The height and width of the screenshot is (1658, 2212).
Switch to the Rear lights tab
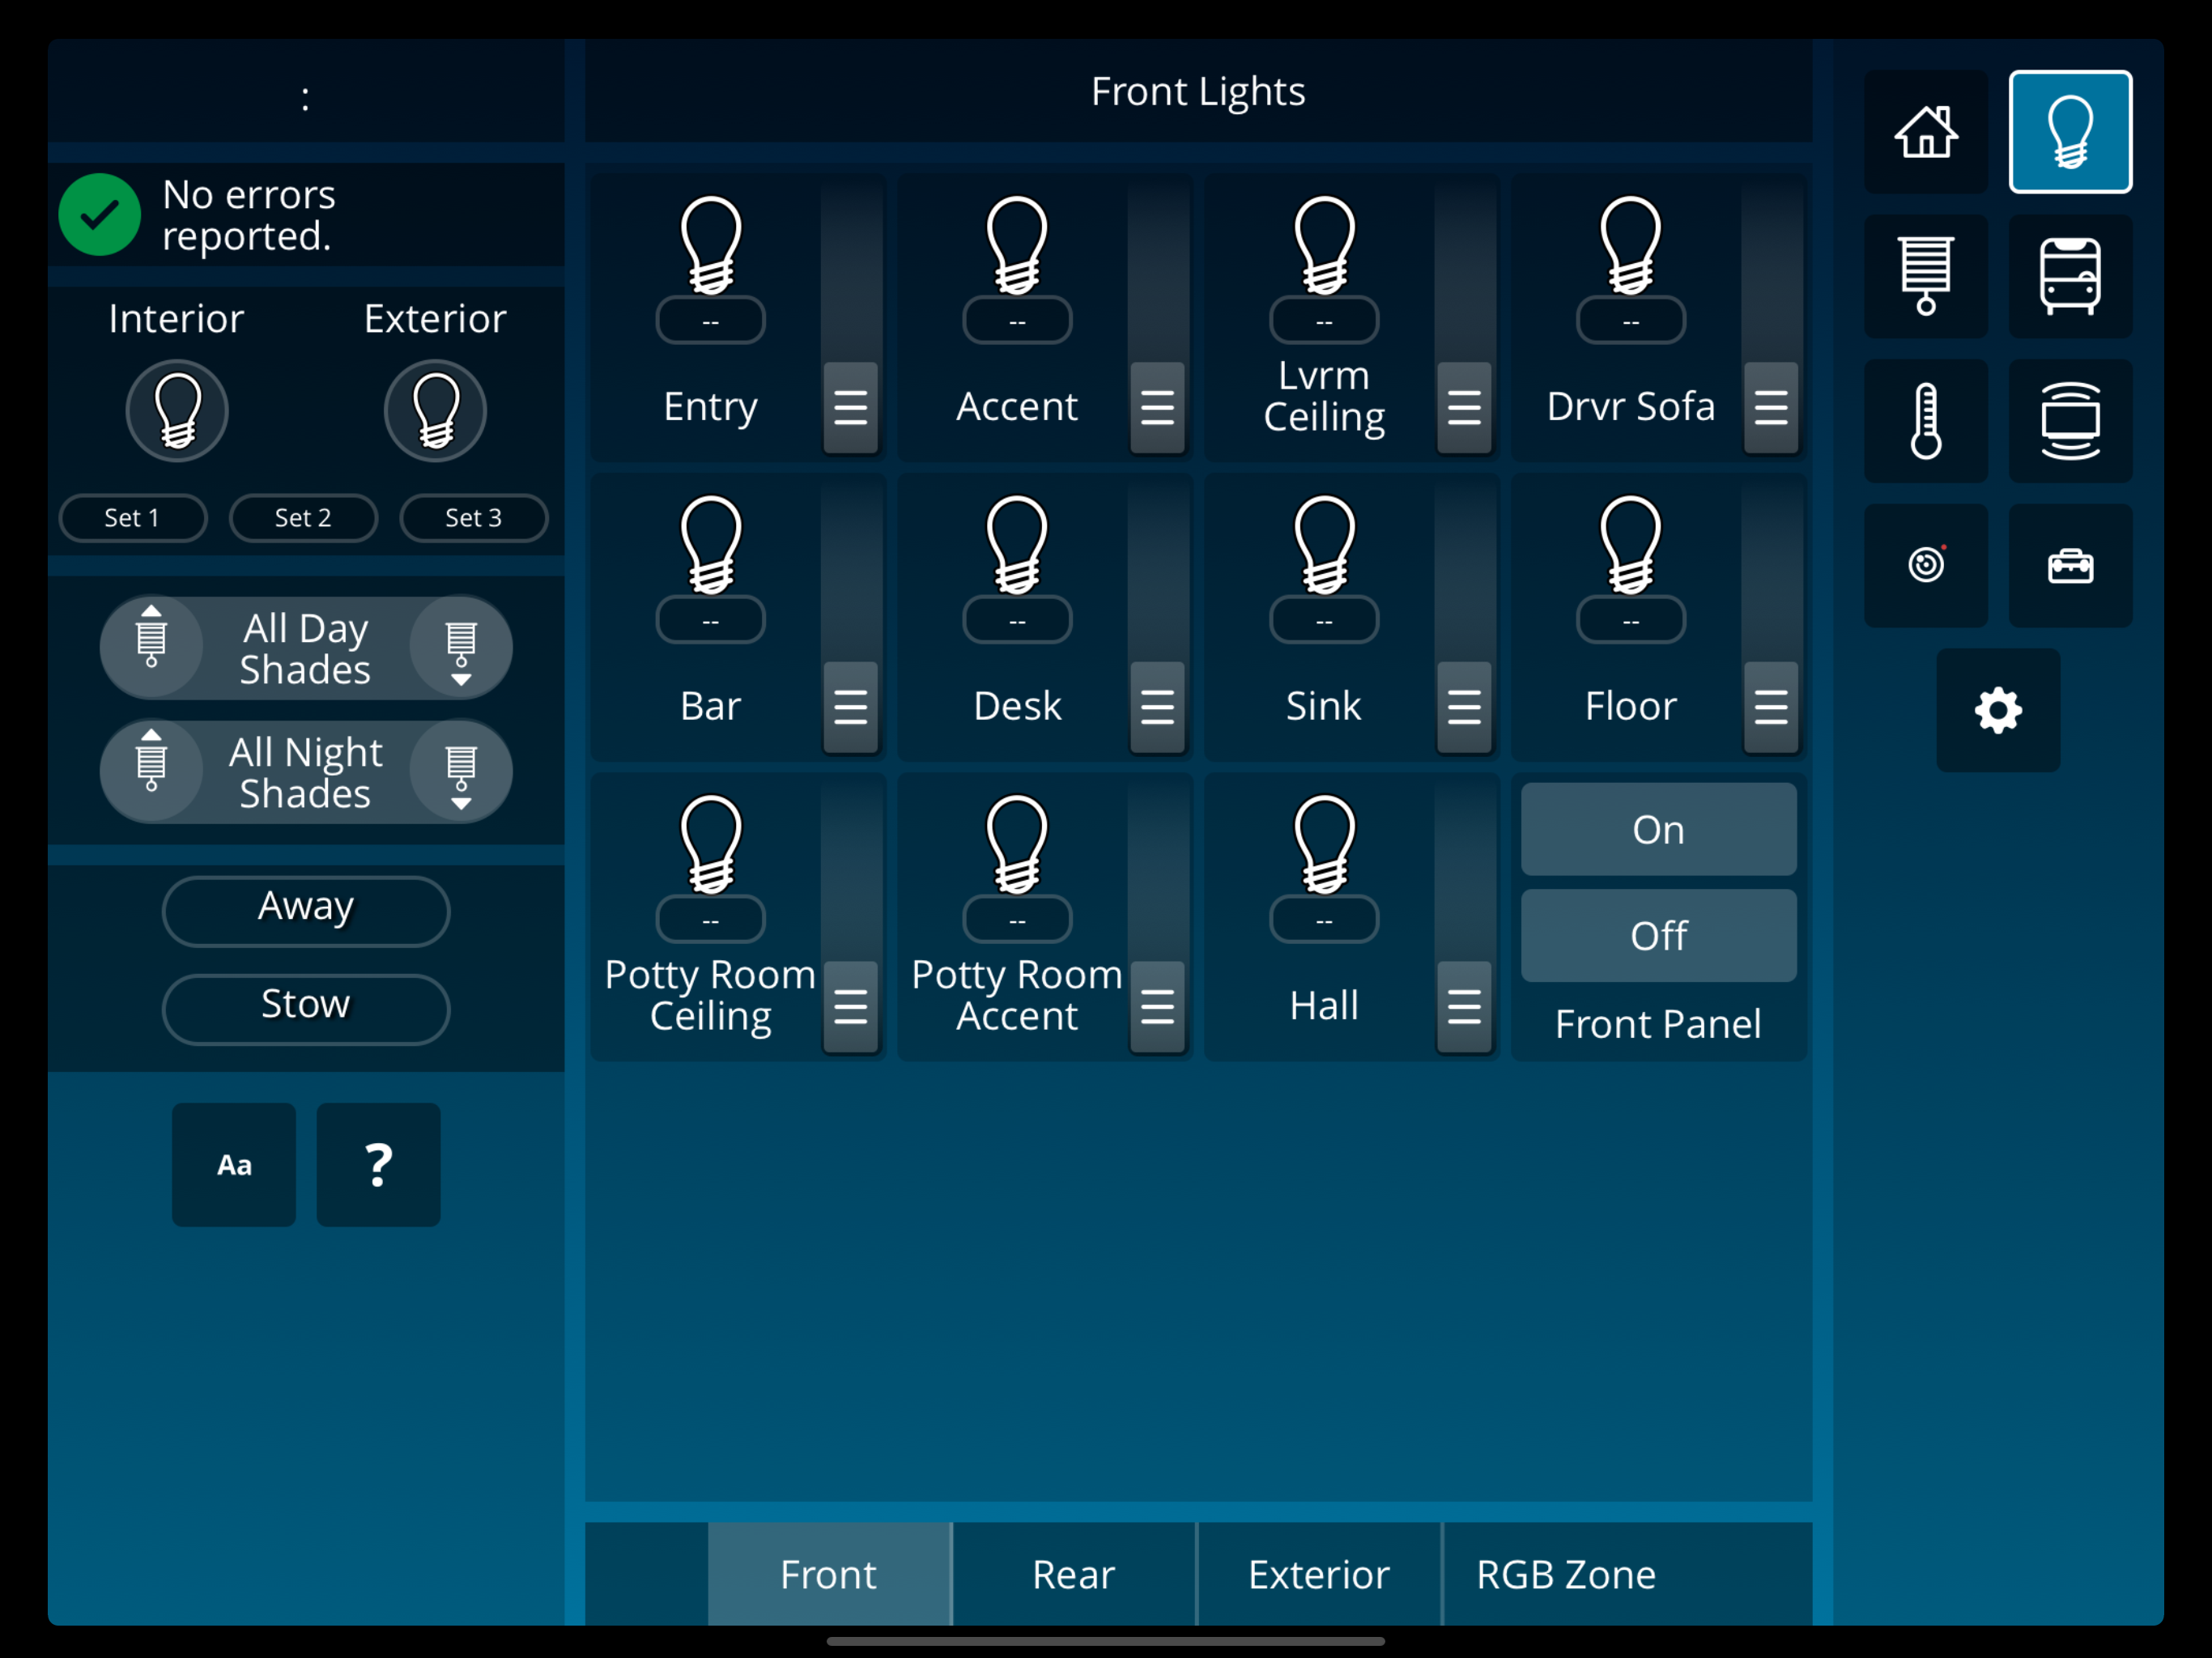(1074, 1574)
